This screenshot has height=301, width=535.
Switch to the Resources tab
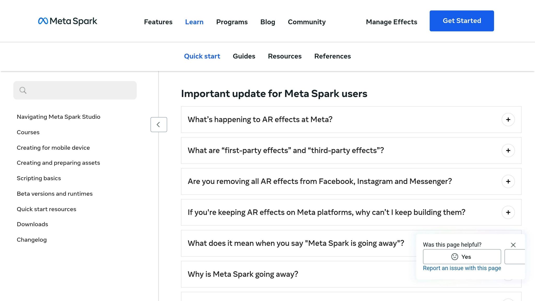click(284, 56)
